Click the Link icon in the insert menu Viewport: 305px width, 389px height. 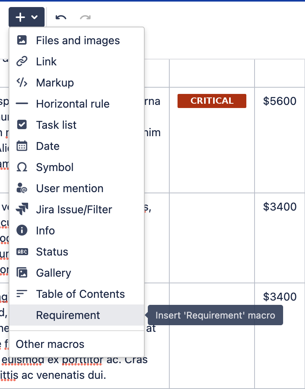[22, 61]
